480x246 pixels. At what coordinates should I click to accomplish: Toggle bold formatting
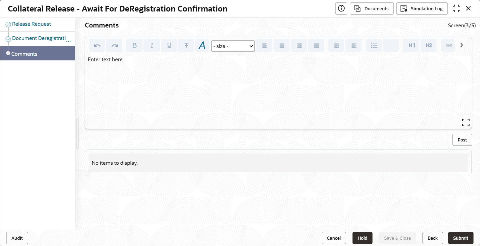point(134,45)
